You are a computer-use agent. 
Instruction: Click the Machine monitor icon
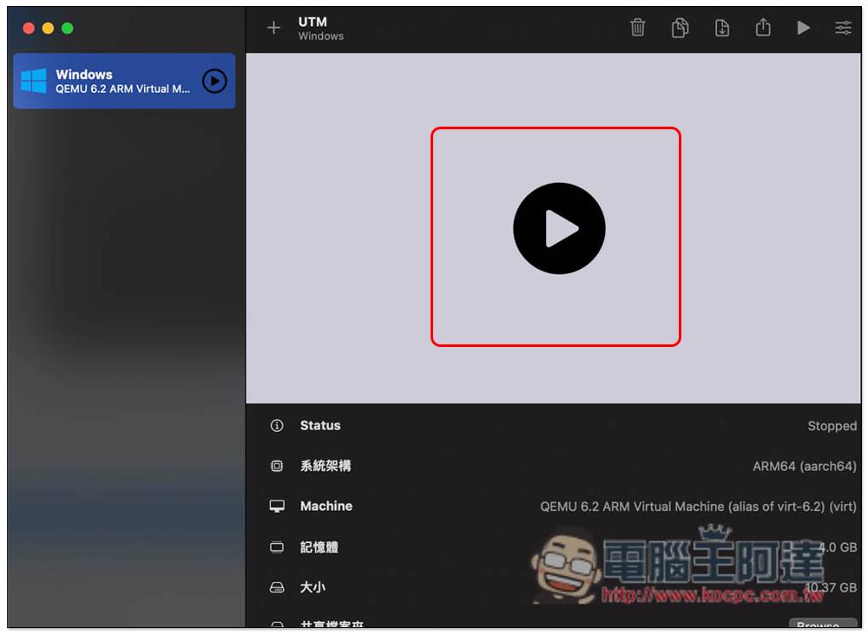click(277, 506)
